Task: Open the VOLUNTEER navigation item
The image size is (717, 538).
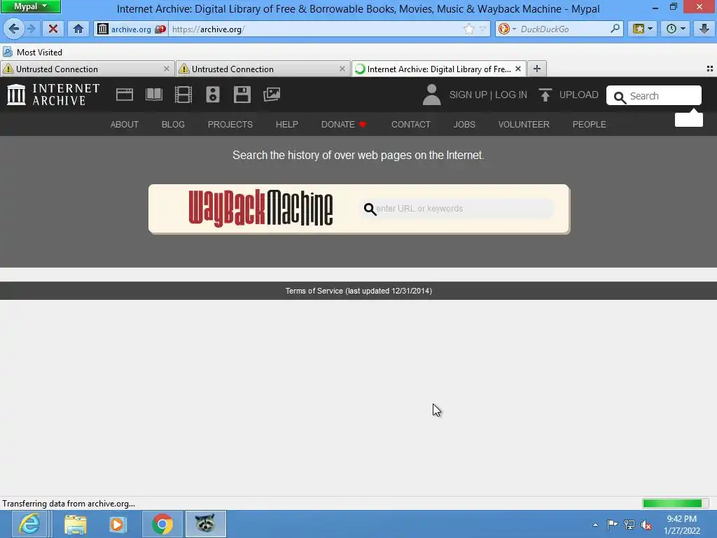Action: point(524,125)
